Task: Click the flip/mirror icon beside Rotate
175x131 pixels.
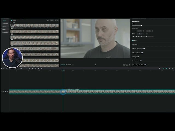Action: coord(147,34)
